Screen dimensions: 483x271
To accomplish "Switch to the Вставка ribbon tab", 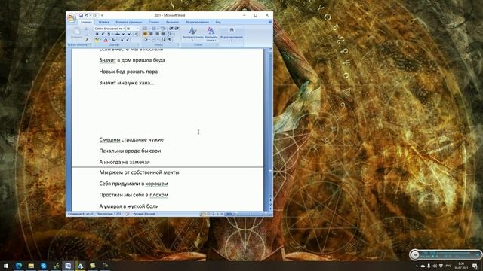I will point(104,22).
